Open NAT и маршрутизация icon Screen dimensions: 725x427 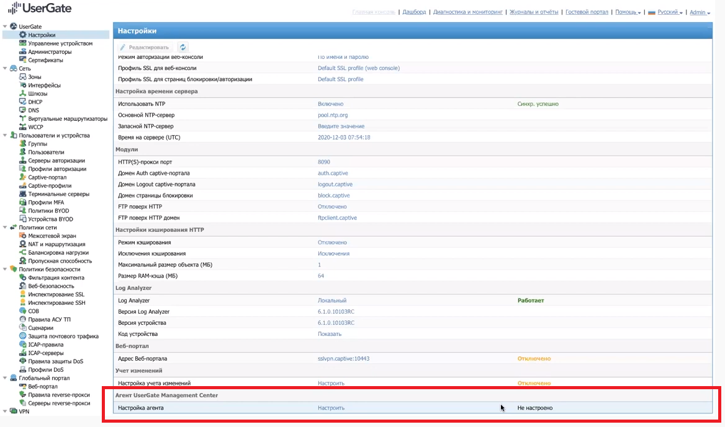point(22,244)
